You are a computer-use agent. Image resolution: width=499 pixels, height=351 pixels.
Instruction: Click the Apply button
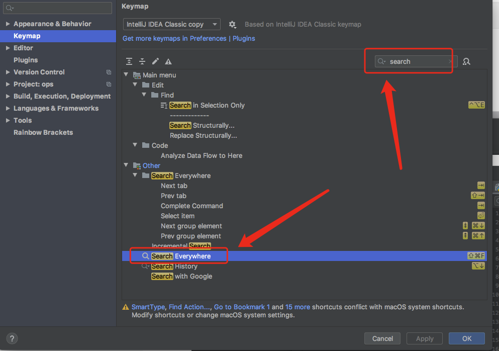point(424,338)
